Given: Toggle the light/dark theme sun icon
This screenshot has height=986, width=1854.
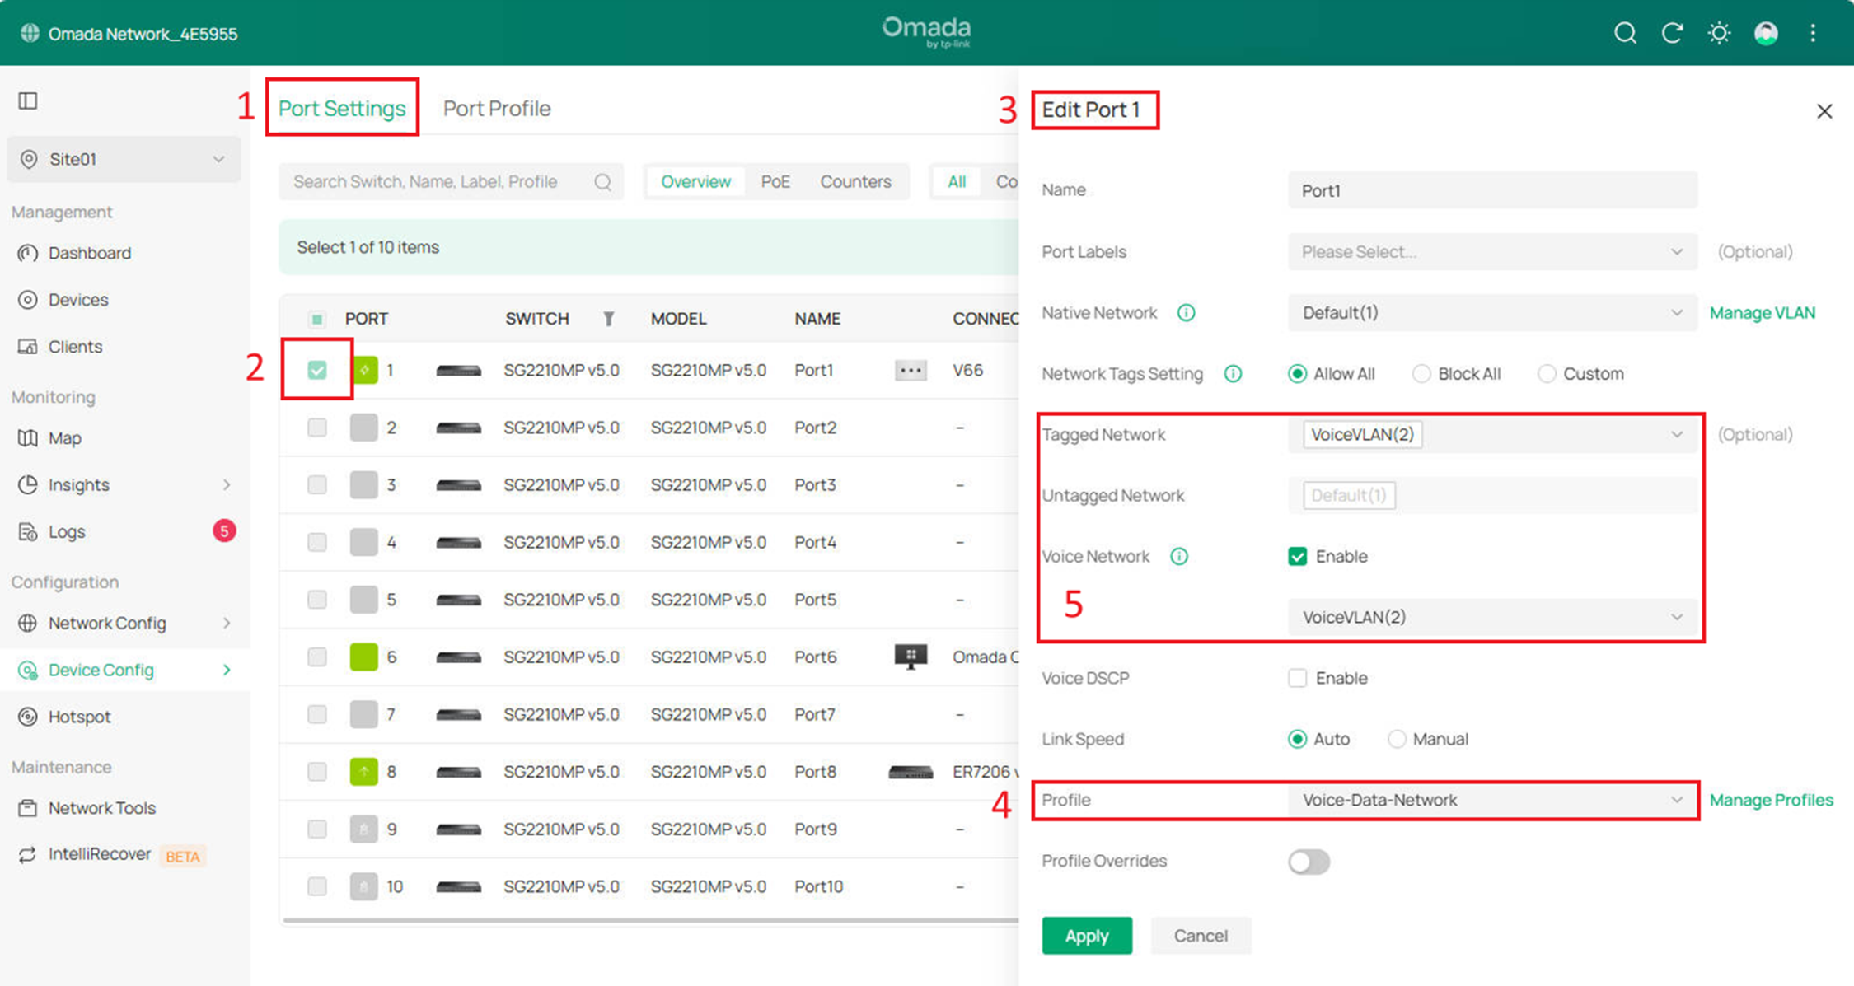Looking at the screenshot, I should click(1719, 33).
